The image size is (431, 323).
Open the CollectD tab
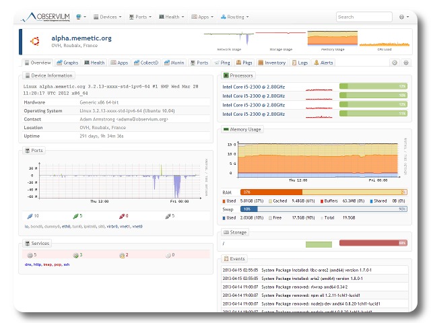coord(145,63)
